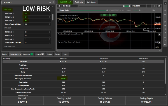Image resolution: width=168 pixels, height=106 pixels.
Task: Click the Short Trades column header
Action: (x=143, y=59)
